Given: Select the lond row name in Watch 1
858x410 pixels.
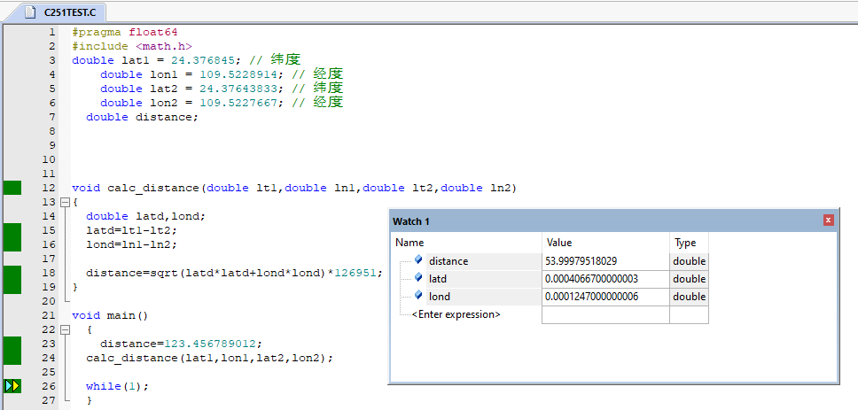Looking at the screenshot, I should click(440, 297).
